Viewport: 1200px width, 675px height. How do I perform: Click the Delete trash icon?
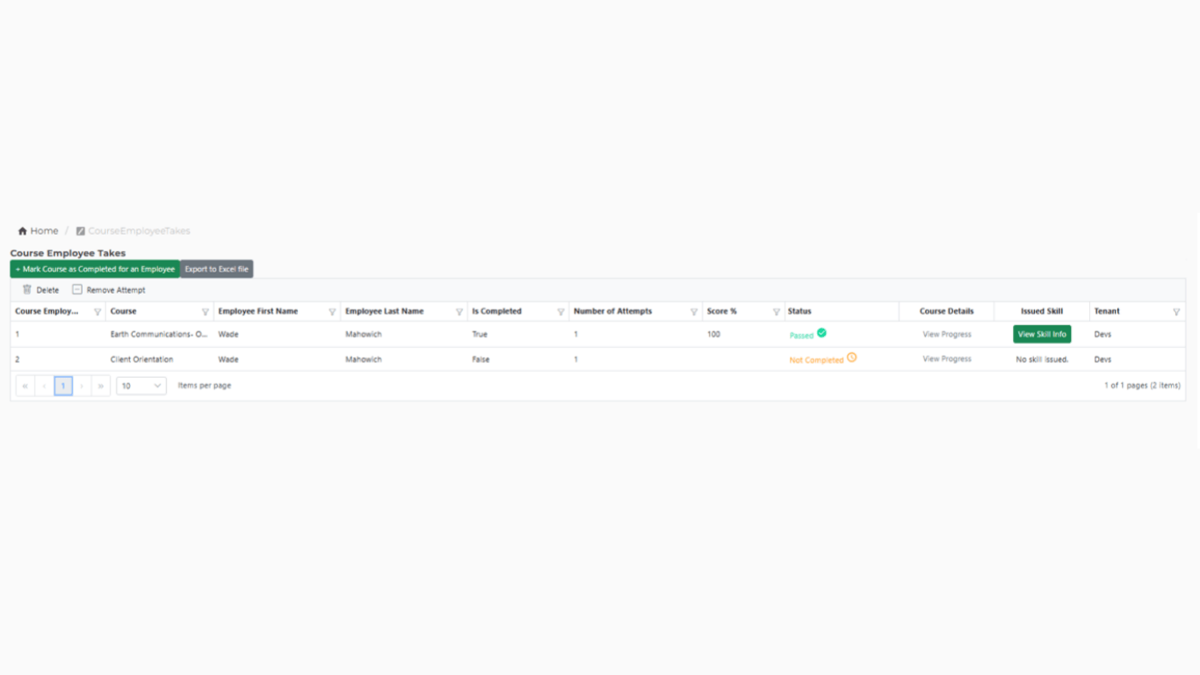29,289
